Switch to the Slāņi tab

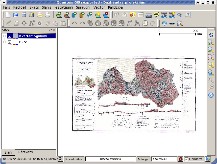pyautogui.click(x=8, y=153)
